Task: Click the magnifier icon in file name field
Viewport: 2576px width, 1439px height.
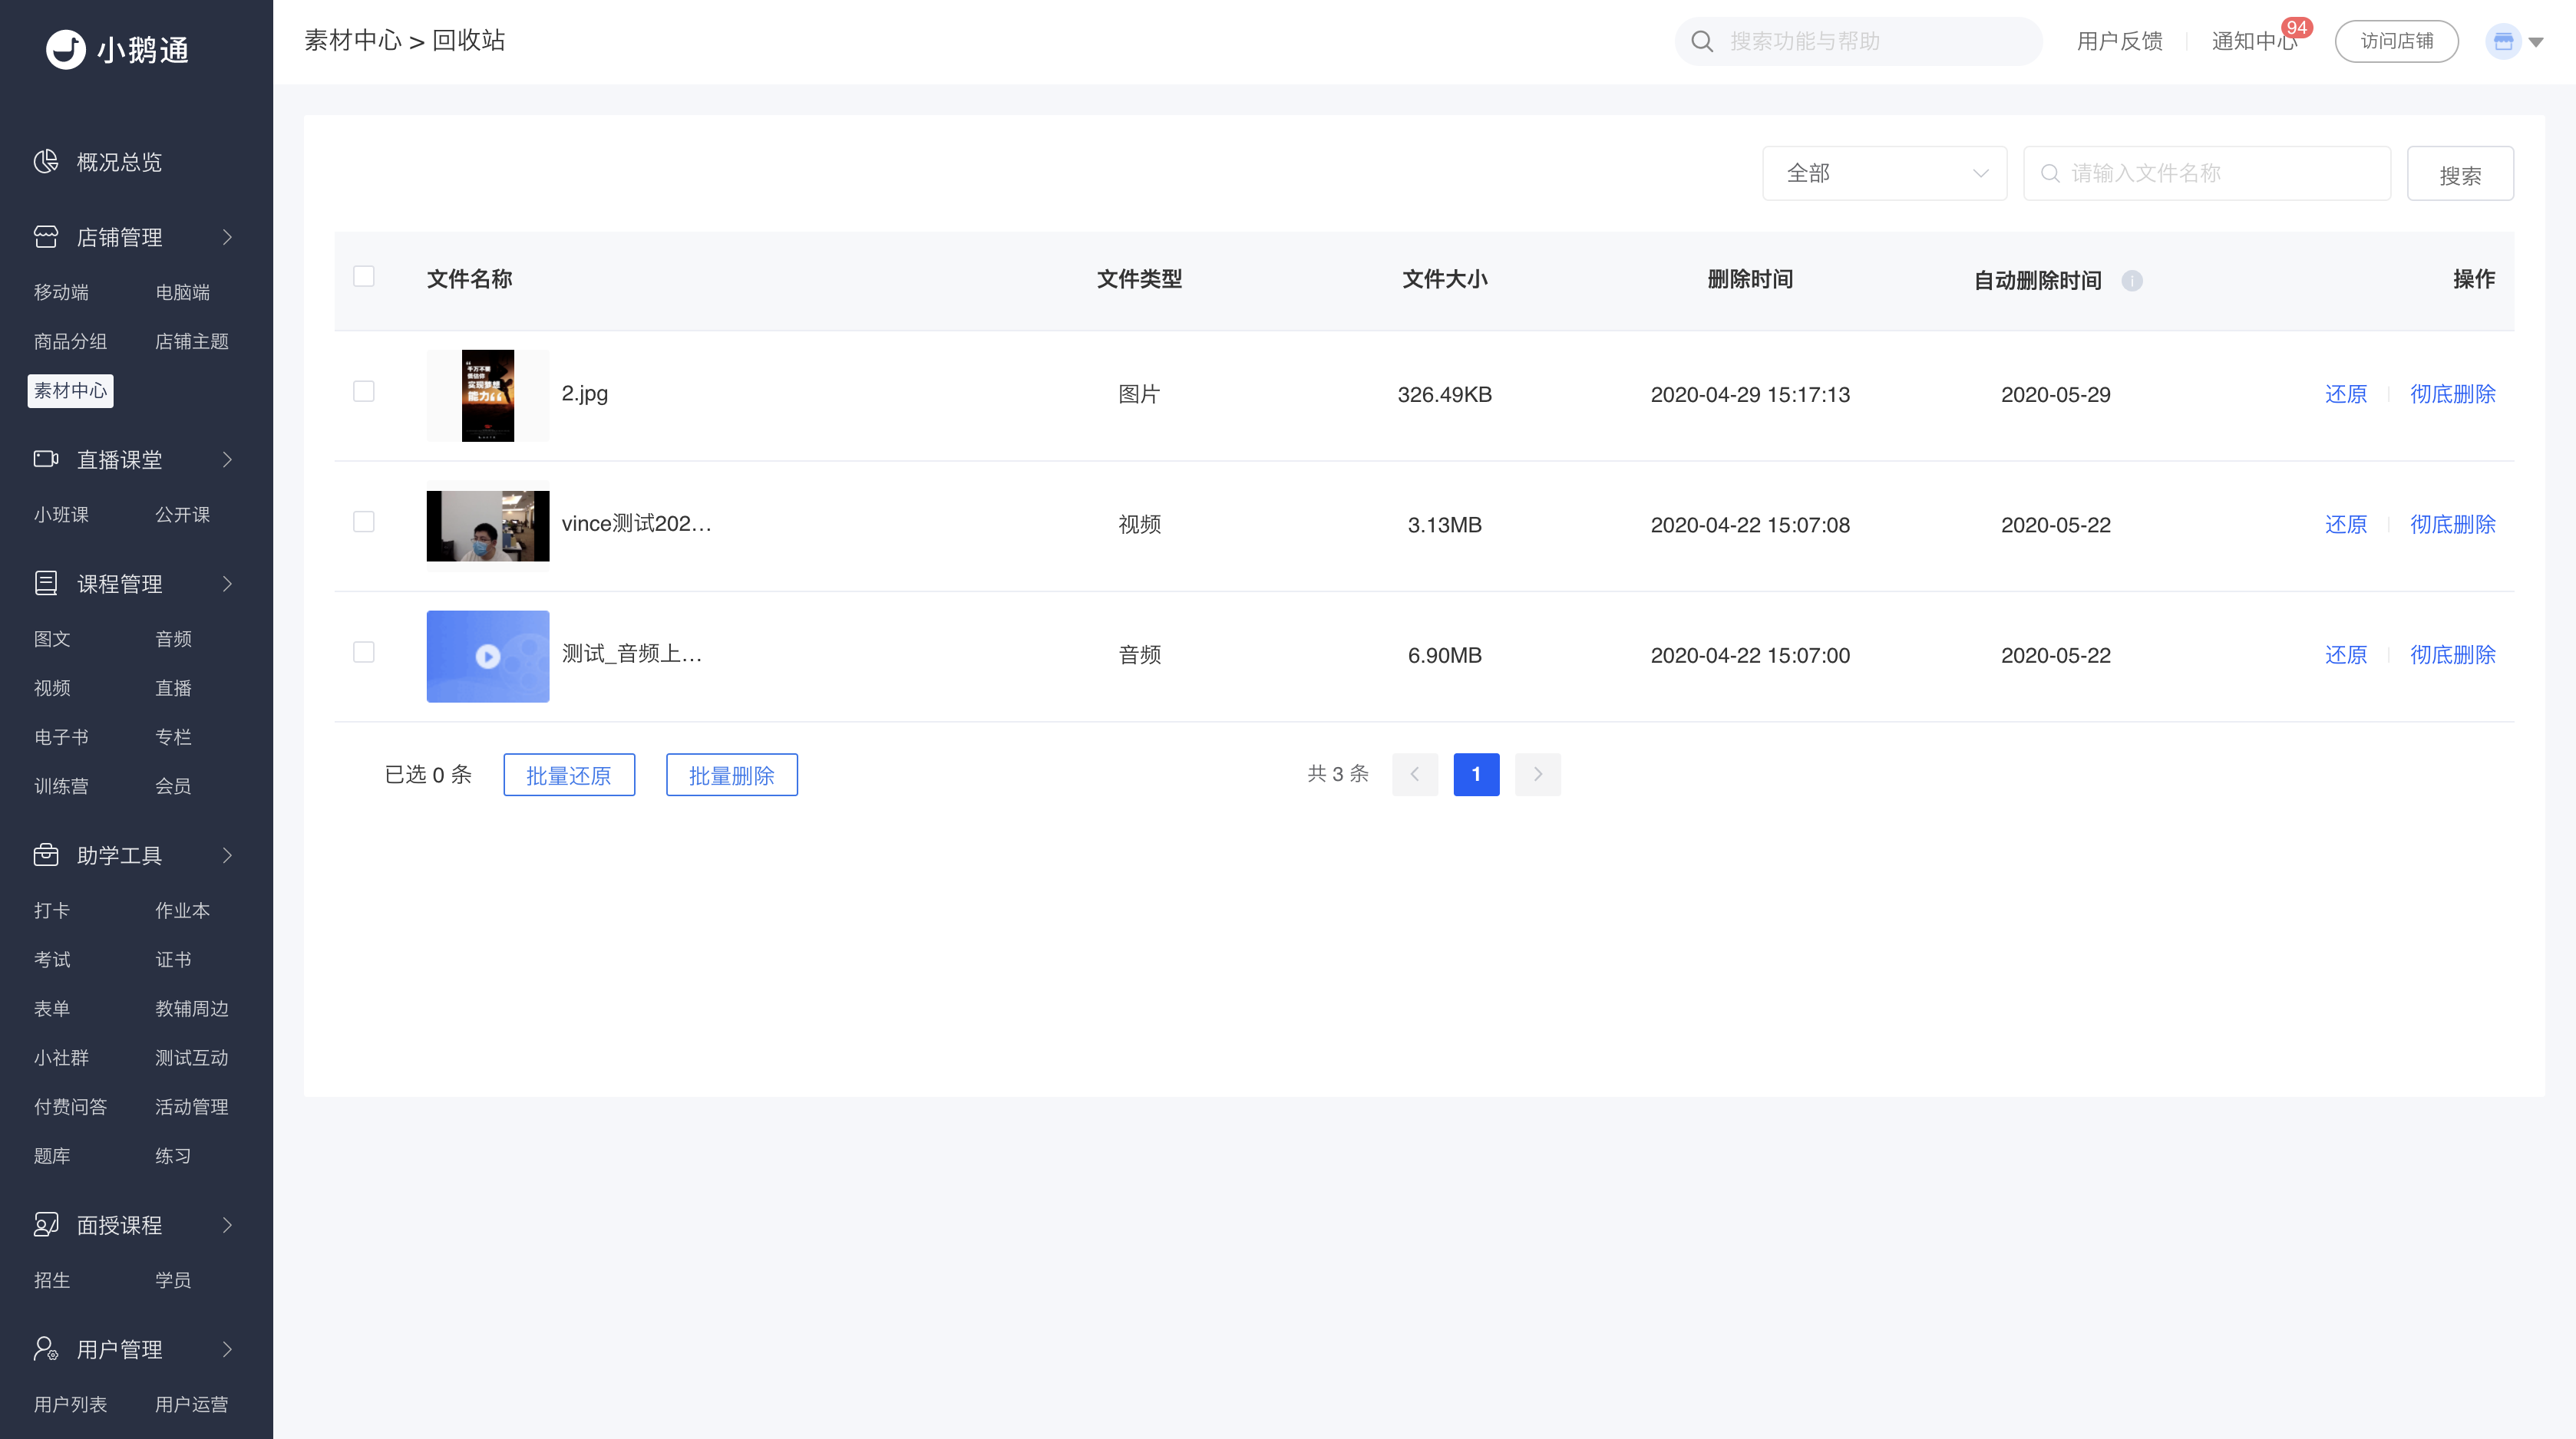Action: [x=2050, y=174]
